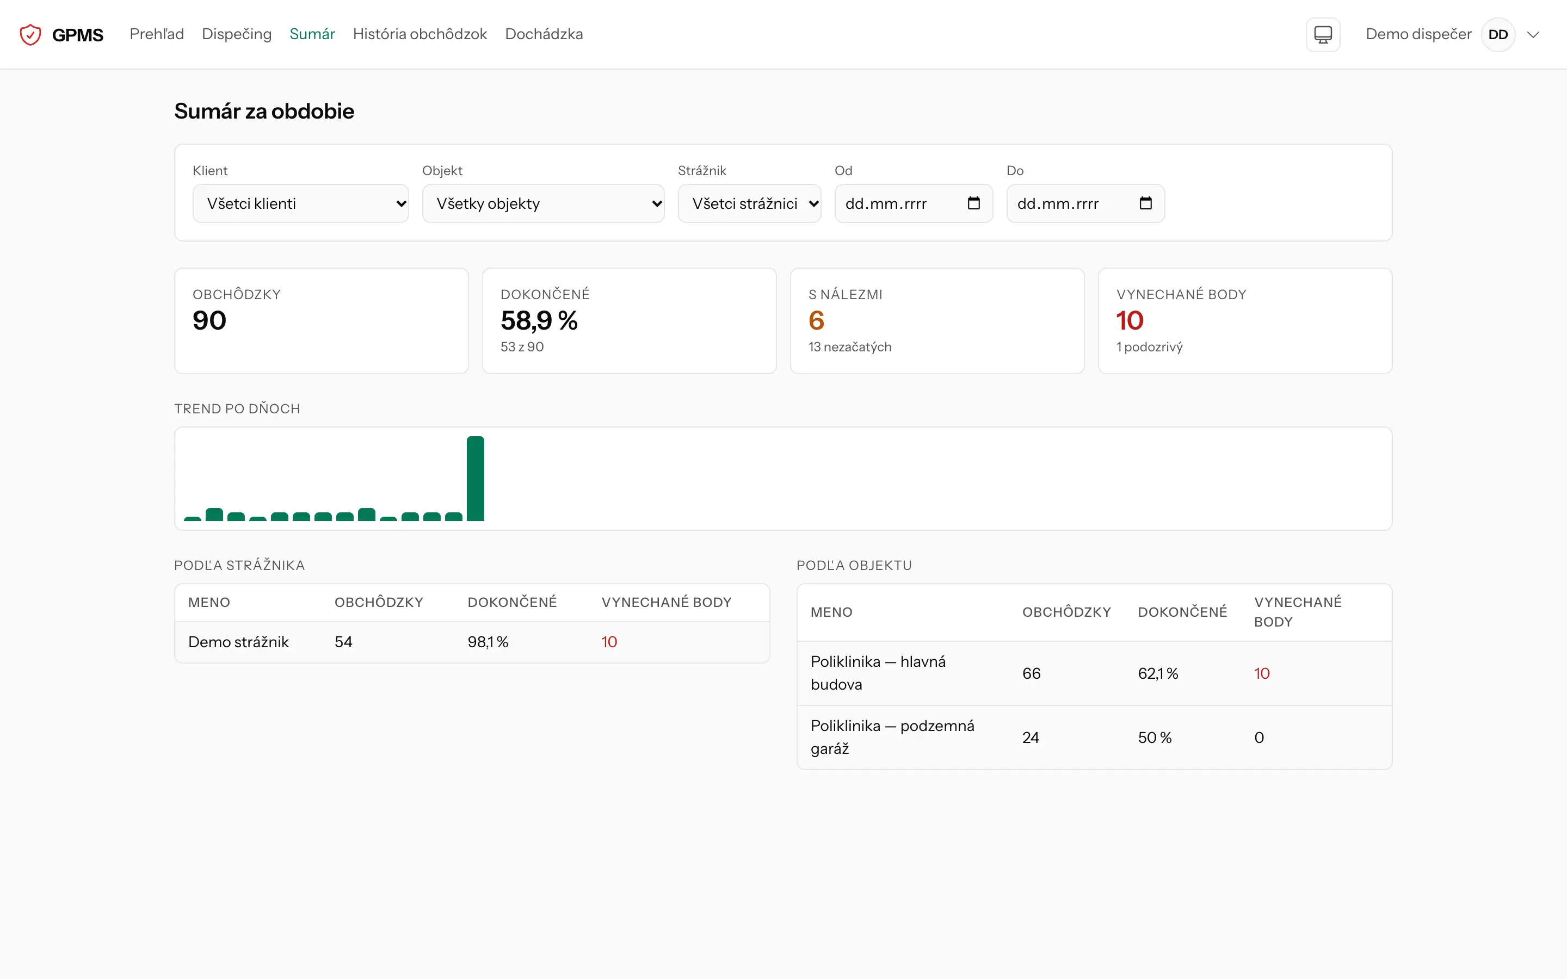Screen dimensions: 1567x979
Task: Click the Od date input field
Action: [913, 203]
